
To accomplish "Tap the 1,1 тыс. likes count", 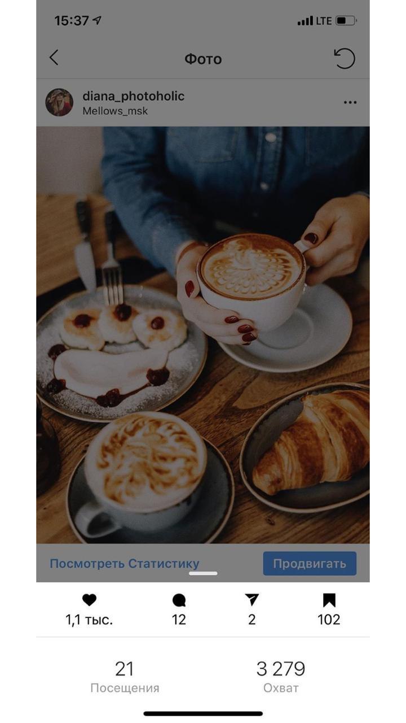I will [89, 620].
